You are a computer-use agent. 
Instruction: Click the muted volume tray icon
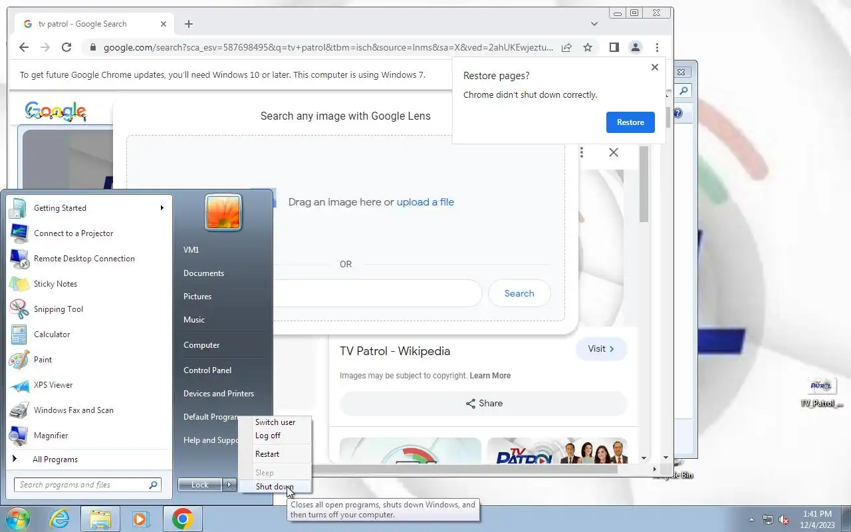785,519
